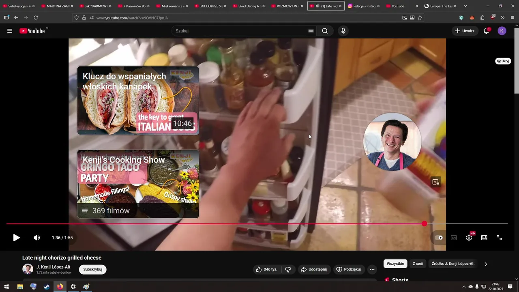Click the site permissions lock icon
Viewport: 519px width, 292px height.
click(x=84, y=18)
